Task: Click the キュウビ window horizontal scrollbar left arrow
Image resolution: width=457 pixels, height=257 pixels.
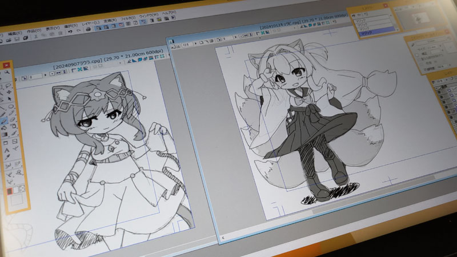Action: (223, 238)
